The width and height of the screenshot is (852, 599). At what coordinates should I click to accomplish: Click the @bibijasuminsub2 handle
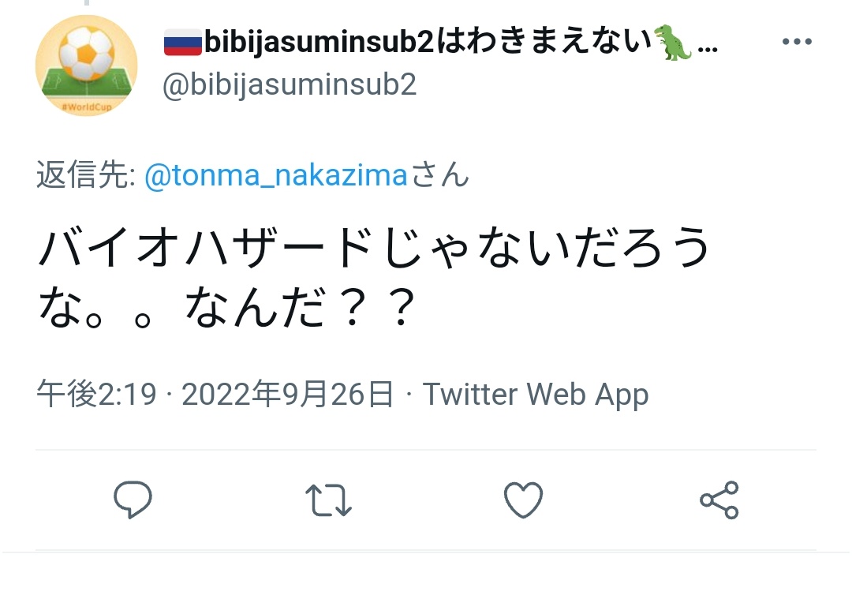(290, 84)
